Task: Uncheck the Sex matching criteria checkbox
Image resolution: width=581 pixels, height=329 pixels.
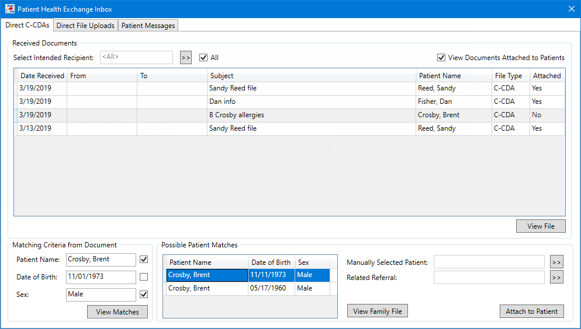Action: pos(144,295)
